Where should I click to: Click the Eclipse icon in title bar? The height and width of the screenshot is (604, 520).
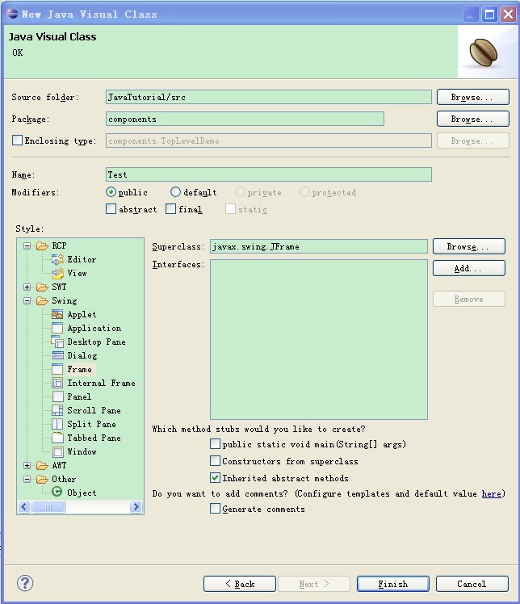pos(12,14)
